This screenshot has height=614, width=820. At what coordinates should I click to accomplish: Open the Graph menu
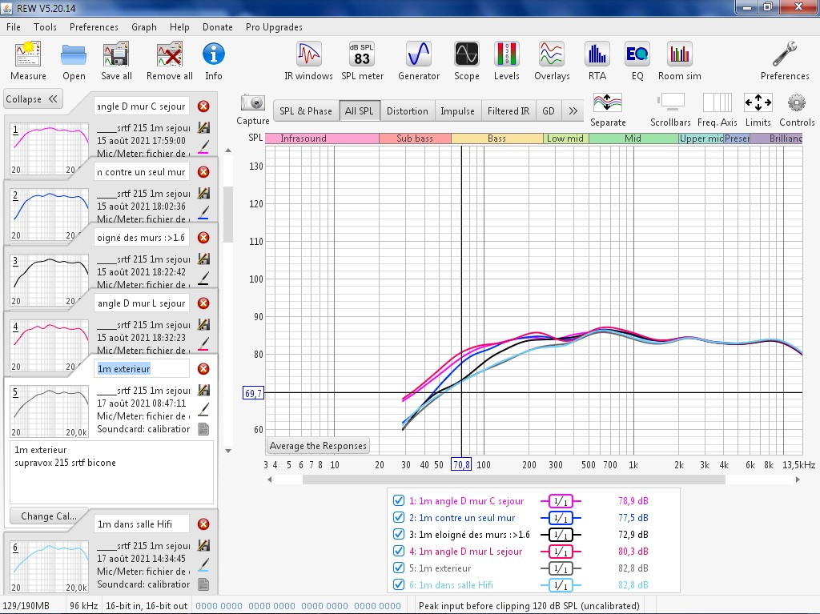[144, 27]
